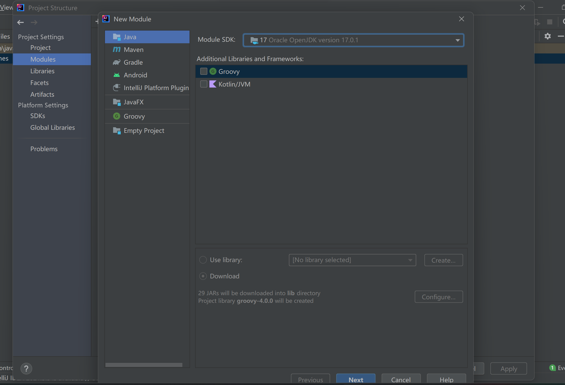Screen dimensions: 565x385
Task: Open the help question mark icon
Action: 26,368
